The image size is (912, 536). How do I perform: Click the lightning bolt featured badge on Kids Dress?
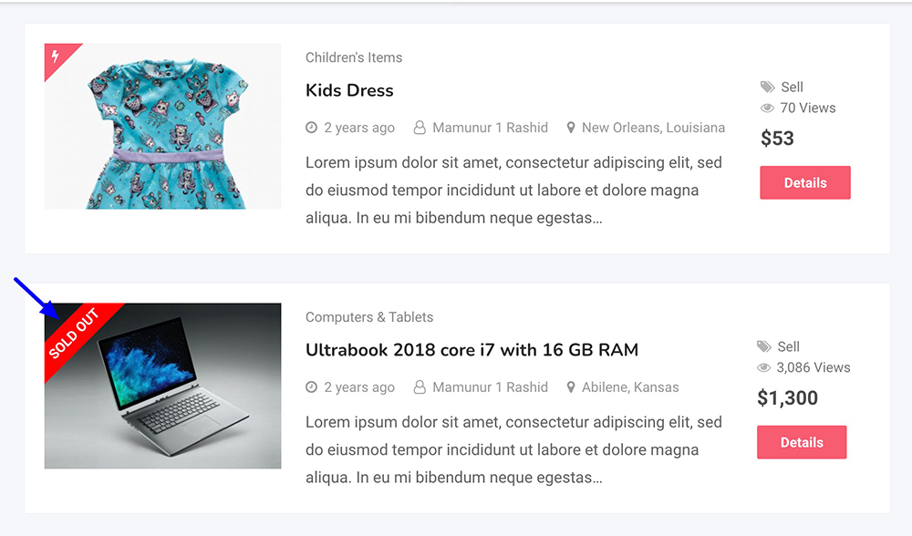(x=56, y=57)
